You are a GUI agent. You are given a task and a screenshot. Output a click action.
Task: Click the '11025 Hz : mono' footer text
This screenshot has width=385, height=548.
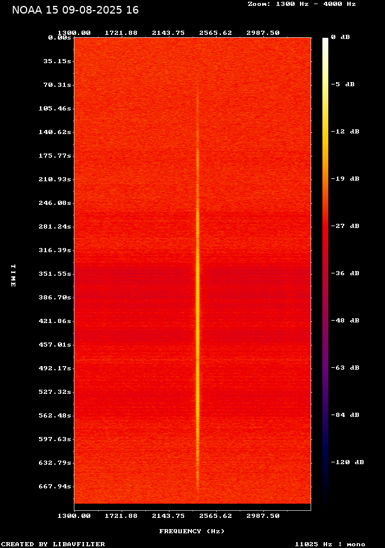tap(330, 544)
